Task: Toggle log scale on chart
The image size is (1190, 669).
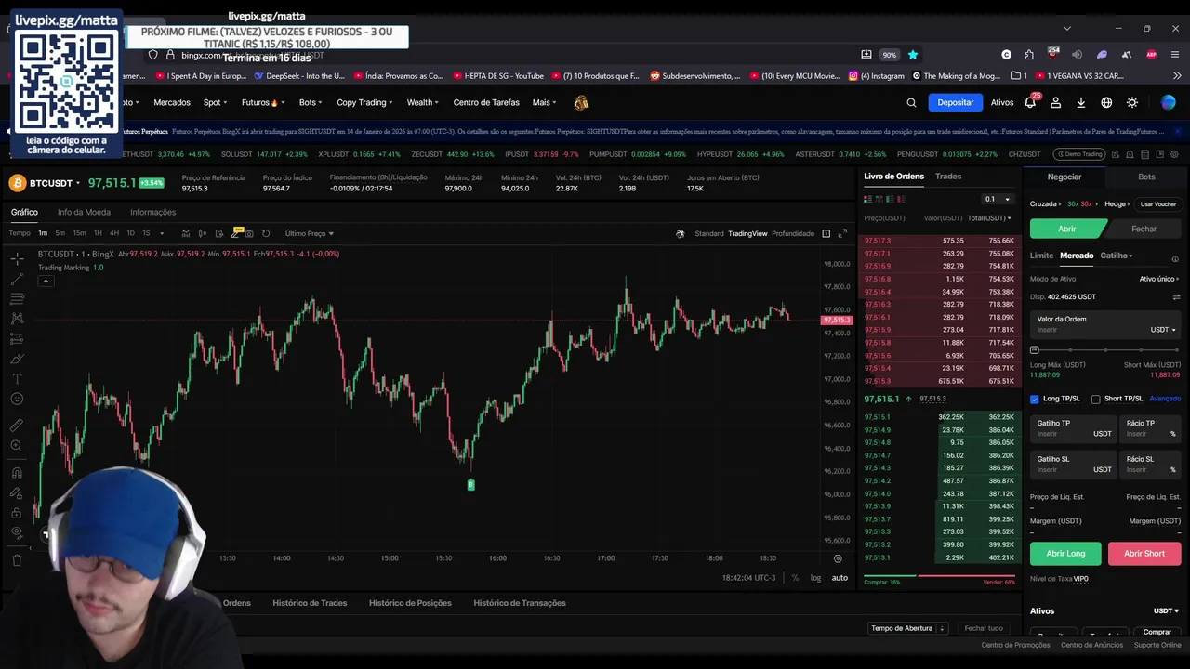Action: 815,578
